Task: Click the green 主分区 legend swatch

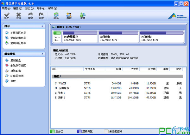Action: click(x=52, y=132)
